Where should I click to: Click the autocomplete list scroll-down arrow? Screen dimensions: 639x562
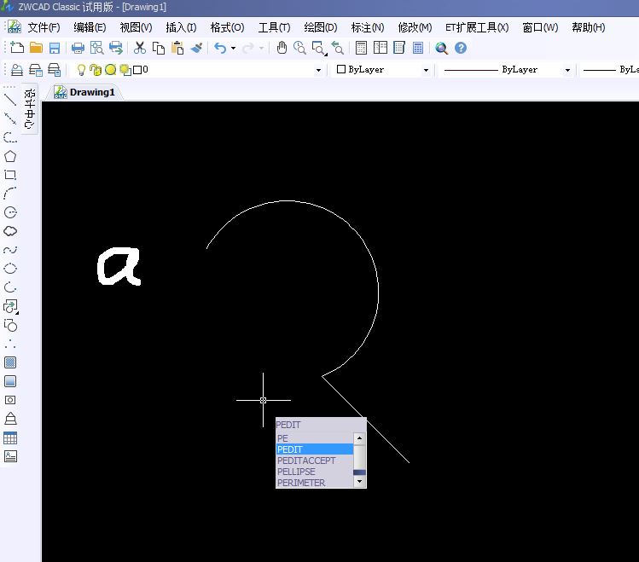pyautogui.click(x=359, y=482)
